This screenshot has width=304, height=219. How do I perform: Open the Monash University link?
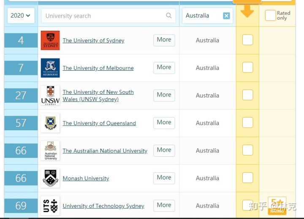pyautogui.click(x=86, y=178)
